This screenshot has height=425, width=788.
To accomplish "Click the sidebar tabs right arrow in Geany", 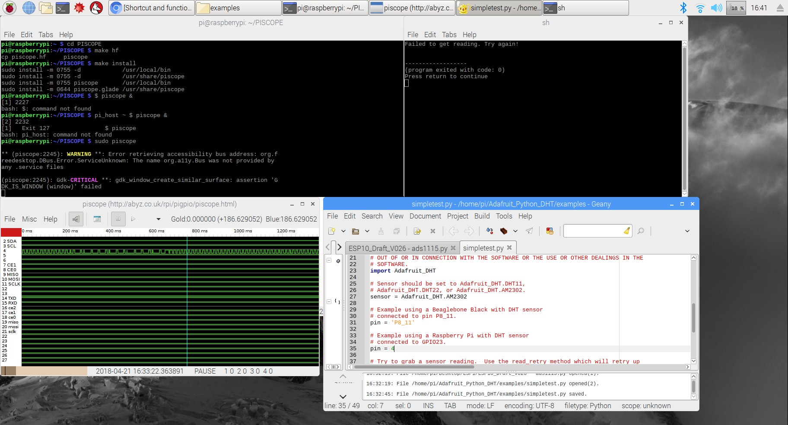I will click(x=340, y=247).
